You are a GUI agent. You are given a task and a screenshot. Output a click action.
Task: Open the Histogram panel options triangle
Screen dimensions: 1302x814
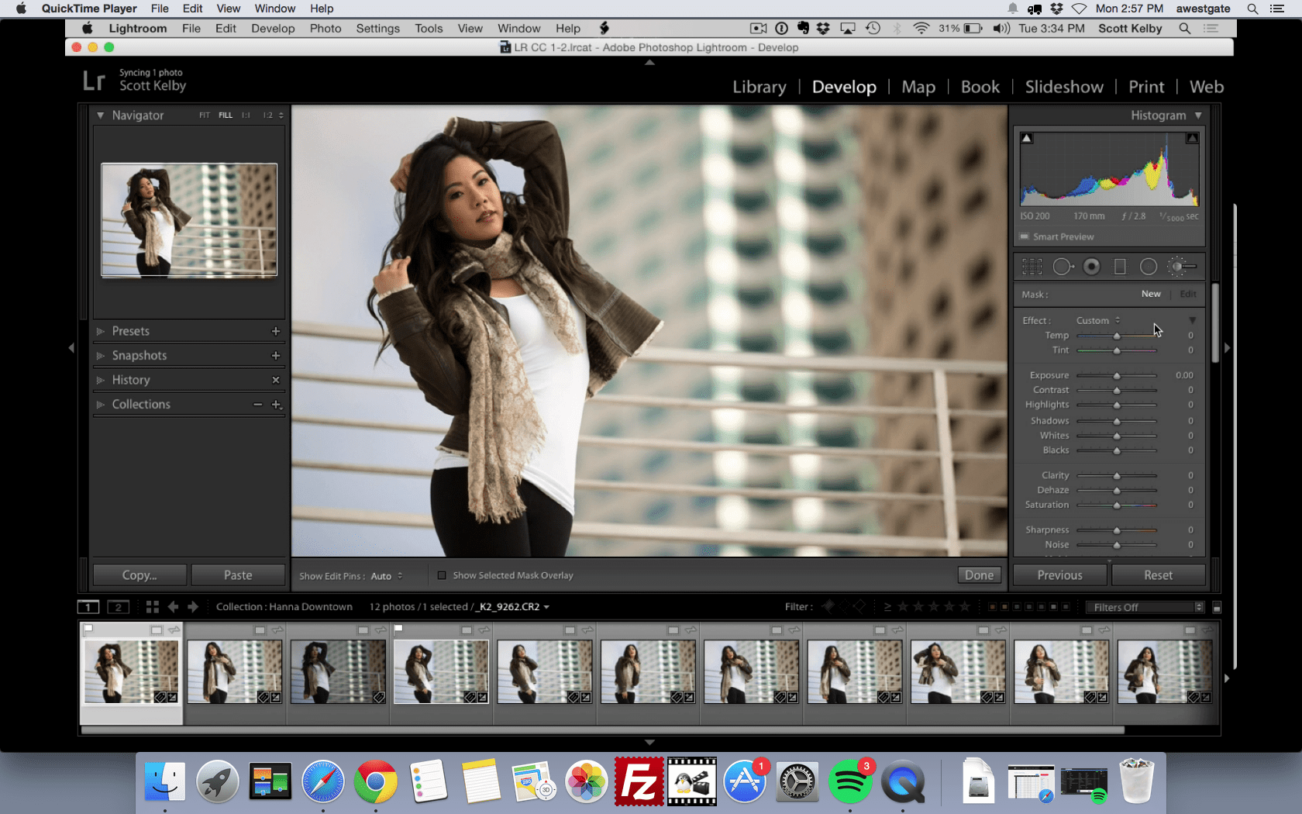(x=1198, y=115)
